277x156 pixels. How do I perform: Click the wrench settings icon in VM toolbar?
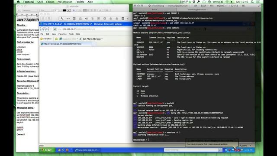coord(62,19)
